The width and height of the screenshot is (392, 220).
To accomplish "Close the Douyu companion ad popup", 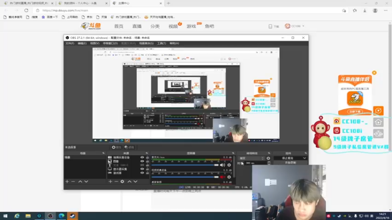I will 374,72.
